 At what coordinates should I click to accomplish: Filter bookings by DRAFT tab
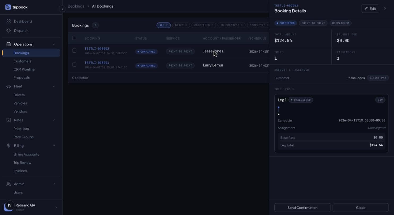pos(181,25)
